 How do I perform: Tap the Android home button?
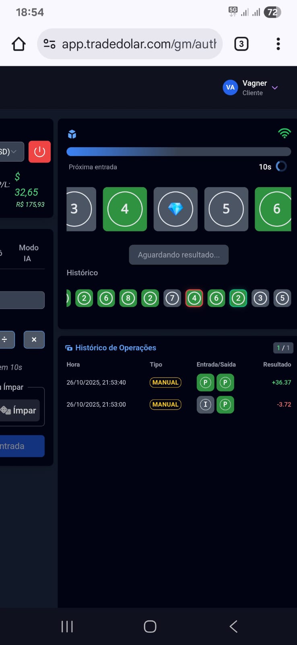click(150, 626)
